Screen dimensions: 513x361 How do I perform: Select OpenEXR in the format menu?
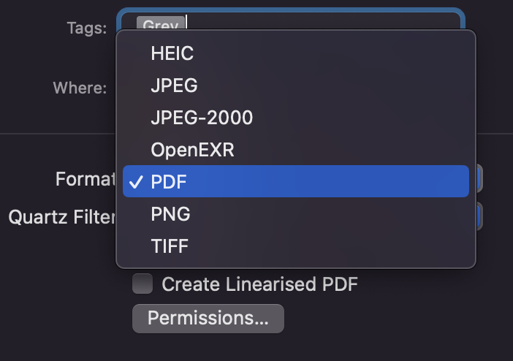193,149
